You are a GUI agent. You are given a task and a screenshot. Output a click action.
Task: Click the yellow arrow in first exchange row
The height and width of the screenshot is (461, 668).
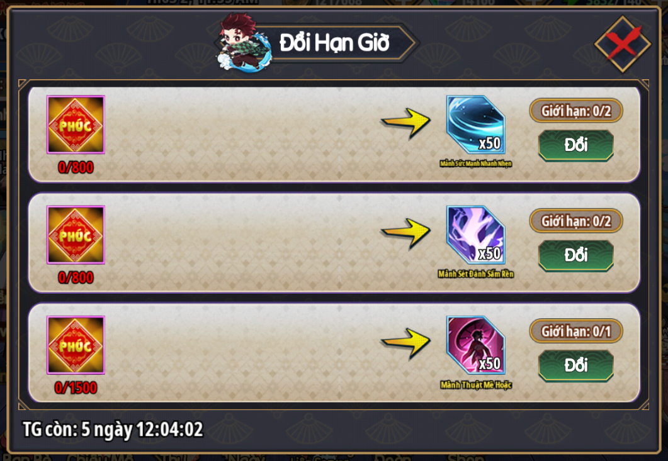405,123
